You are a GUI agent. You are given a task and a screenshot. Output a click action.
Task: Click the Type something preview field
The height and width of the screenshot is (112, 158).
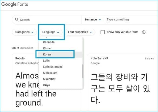point(132,20)
